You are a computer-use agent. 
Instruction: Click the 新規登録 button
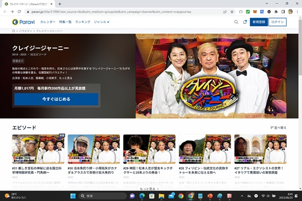click(x=259, y=22)
